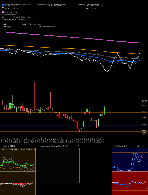Image resolution: width=148 pixels, height=195 pixels.
Task: Click the '(MGR) 17.4, 29.3, 20.6' ADX values
Action: click(x=31, y=24)
